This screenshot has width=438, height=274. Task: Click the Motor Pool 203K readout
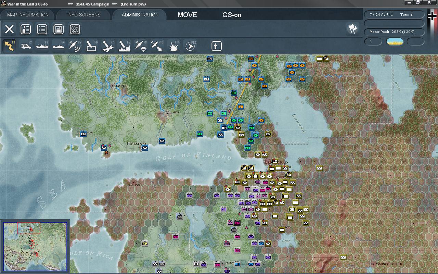(x=394, y=32)
